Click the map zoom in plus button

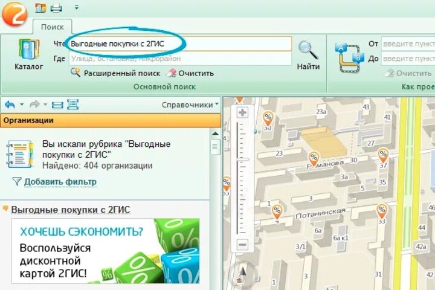[242, 112]
